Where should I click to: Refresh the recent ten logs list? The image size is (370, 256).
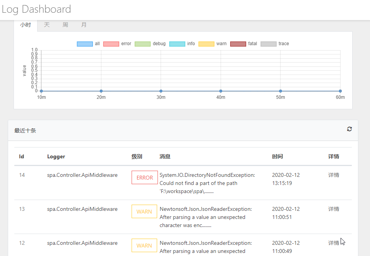click(x=349, y=129)
